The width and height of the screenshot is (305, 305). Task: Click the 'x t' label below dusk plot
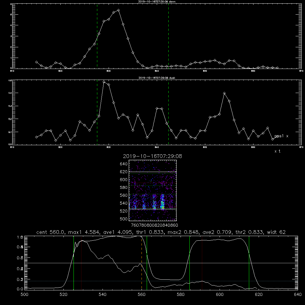tap(277, 151)
